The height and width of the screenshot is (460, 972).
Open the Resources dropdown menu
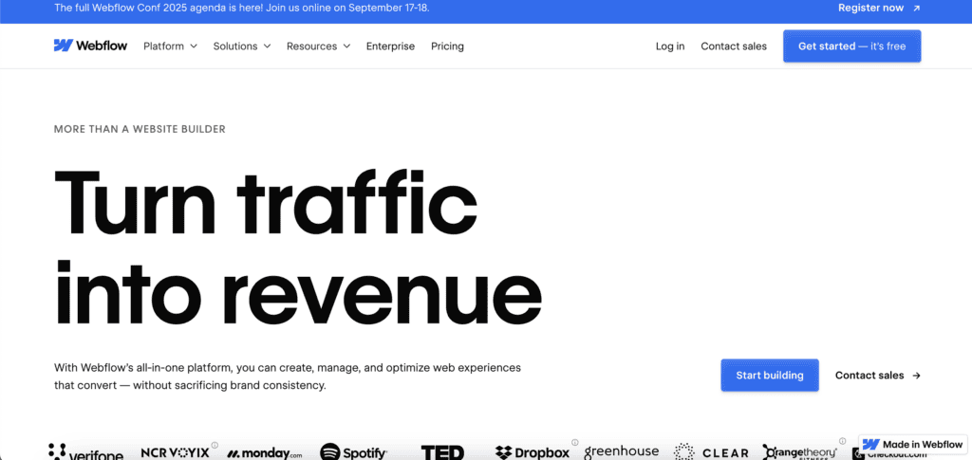pos(318,46)
